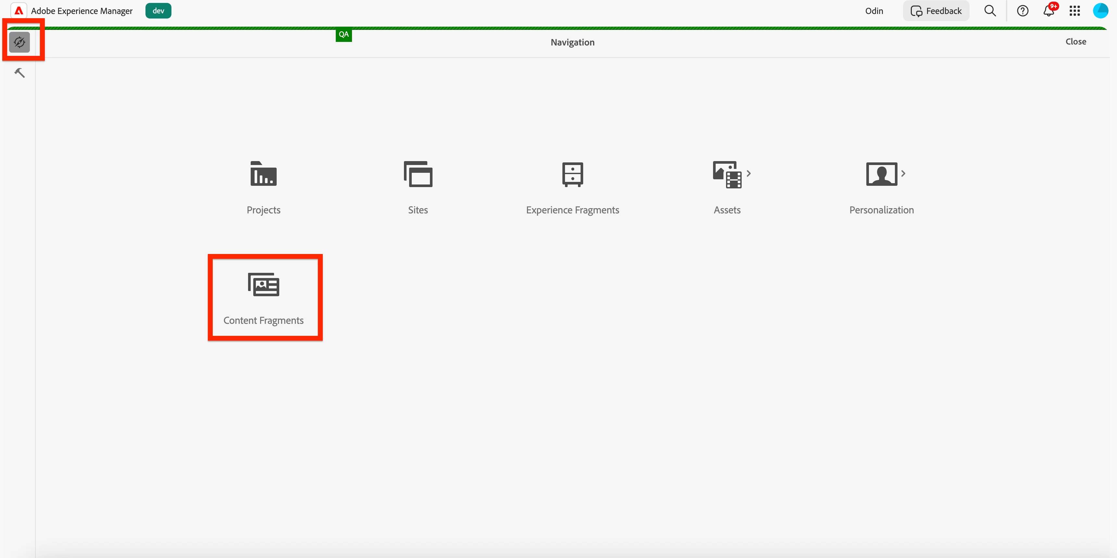The width and height of the screenshot is (1117, 558).
Task: Click the Feedback button
Action: pos(936,11)
